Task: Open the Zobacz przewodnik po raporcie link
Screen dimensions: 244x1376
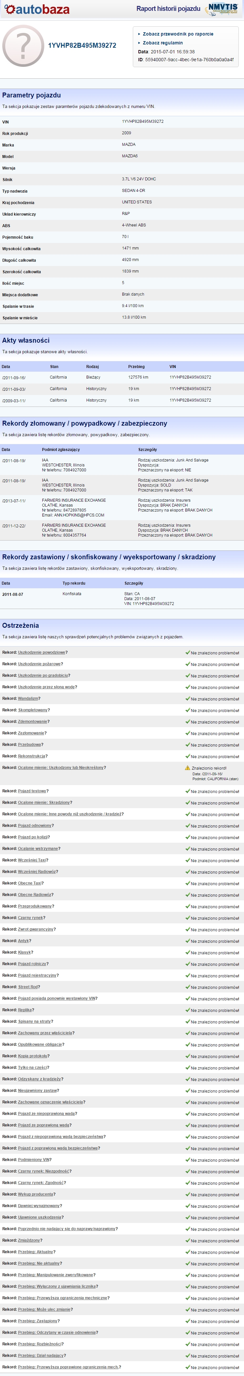Action: 177,34
